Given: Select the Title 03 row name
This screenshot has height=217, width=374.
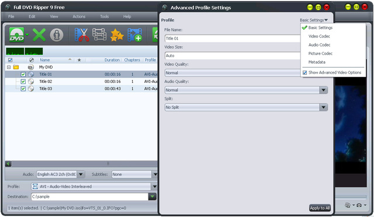Looking at the screenshot, I should pyautogui.click(x=46, y=89).
